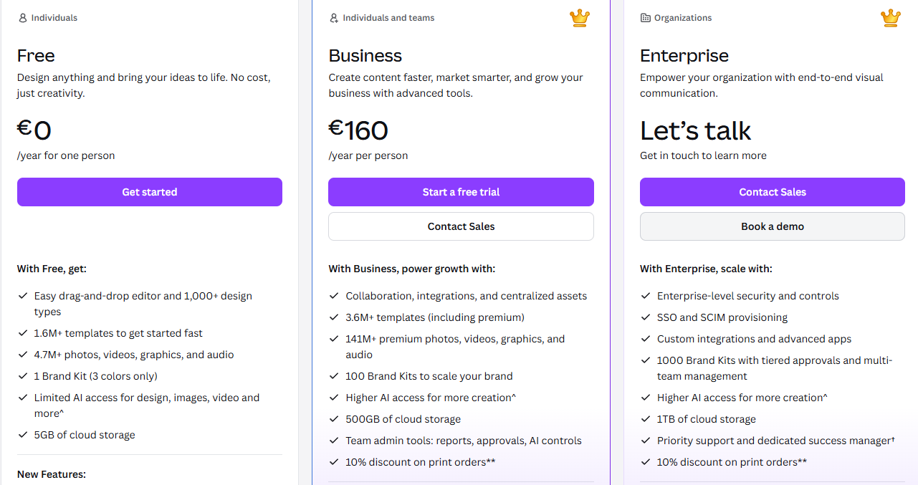This screenshot has height=485, width=918.
Task: Click the Business plan heading
Action: (x=365, y=56)
